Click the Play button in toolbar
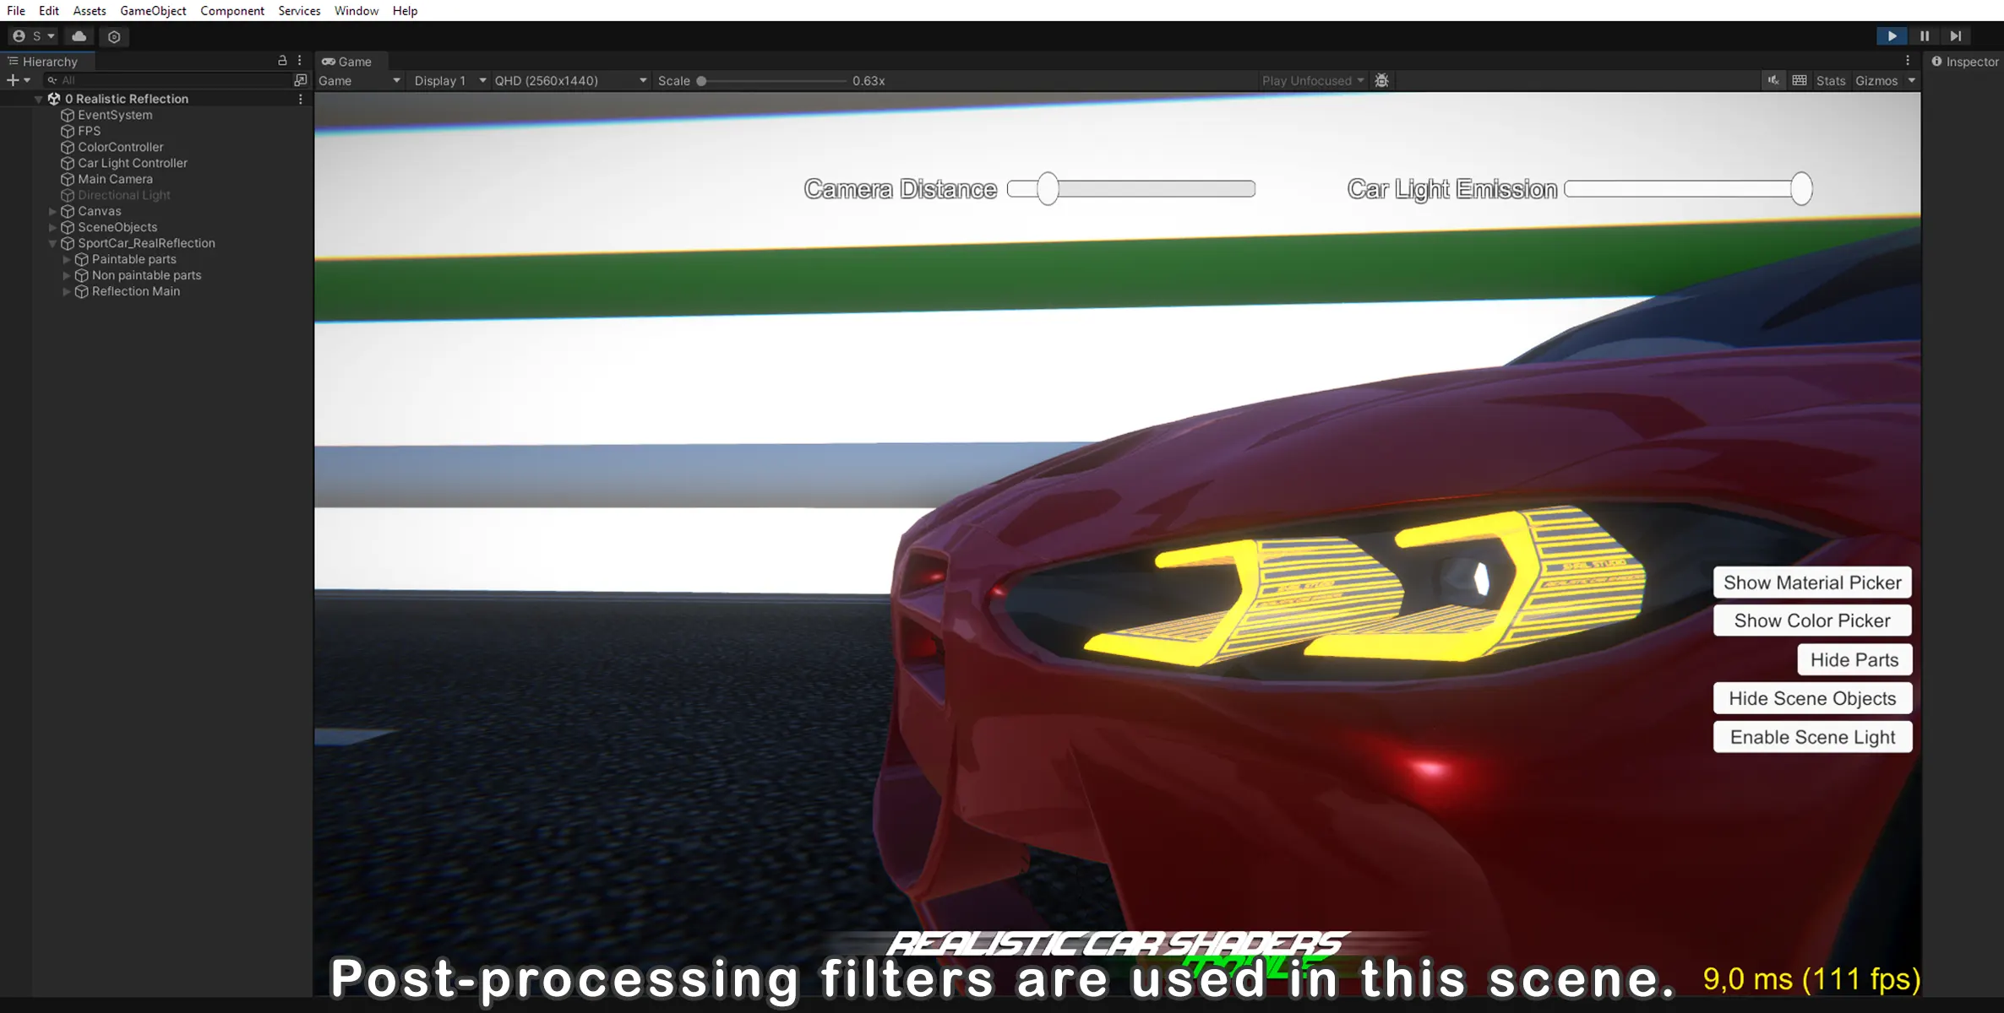This screenshot has height=1013, width=2004. click(1892, 36)
